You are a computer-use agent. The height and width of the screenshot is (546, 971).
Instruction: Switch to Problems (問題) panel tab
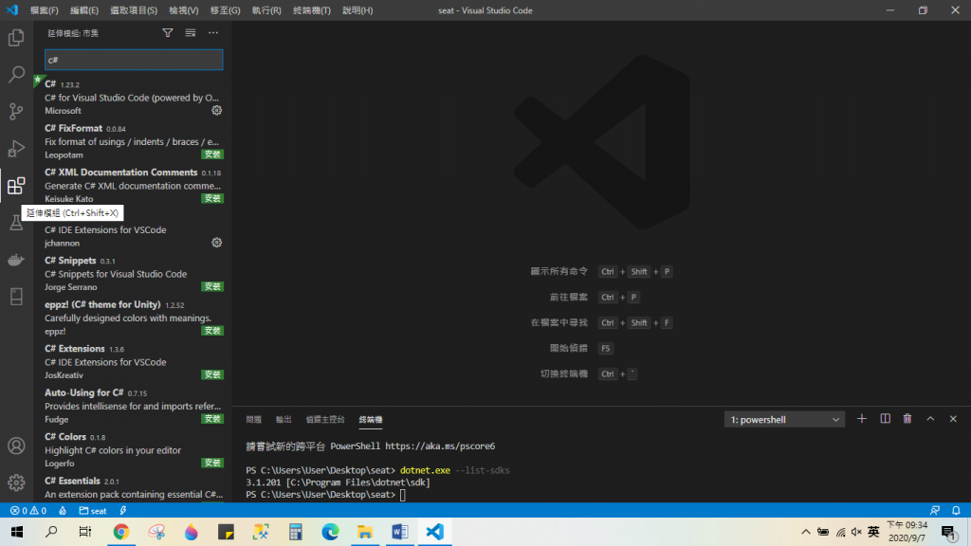point(254,420)
